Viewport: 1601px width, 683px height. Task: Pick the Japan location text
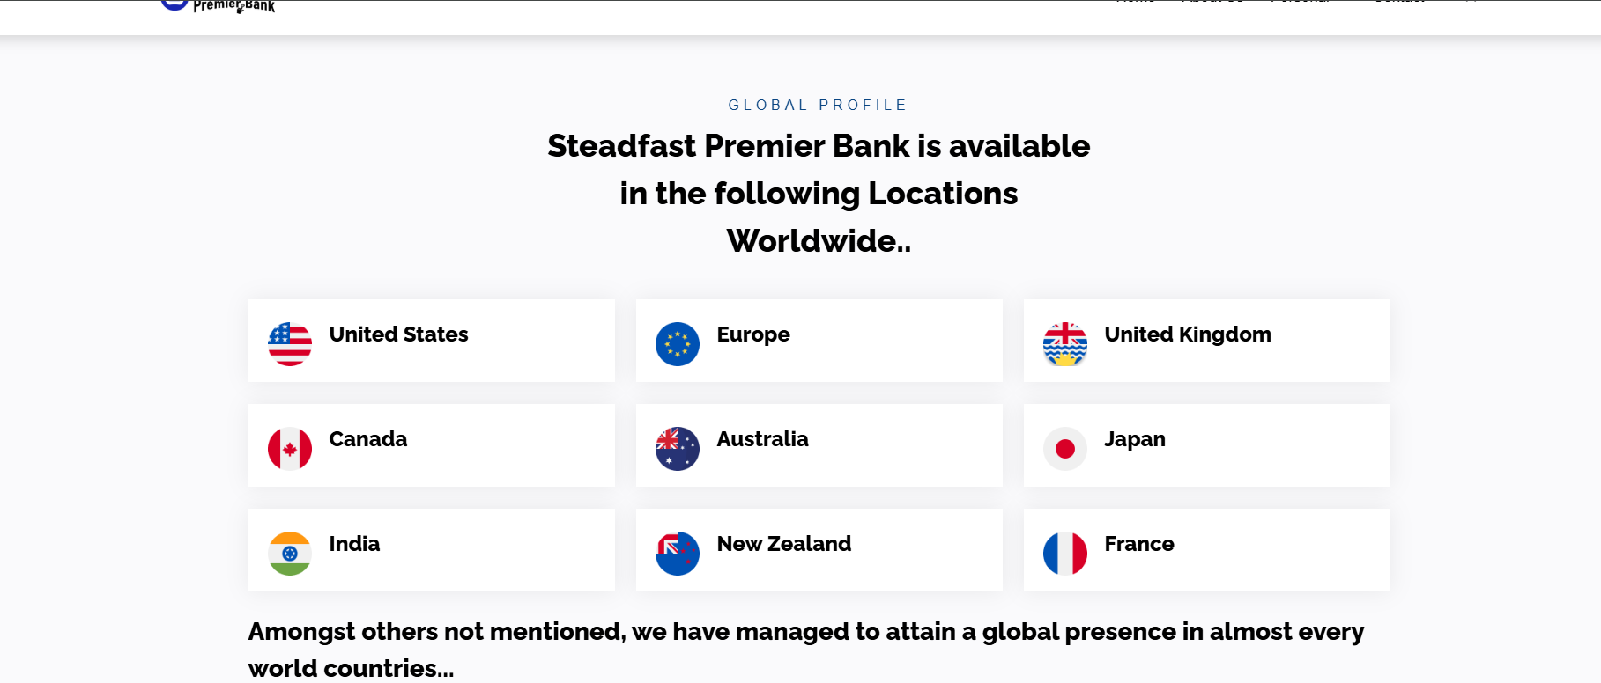point(1134,439)
